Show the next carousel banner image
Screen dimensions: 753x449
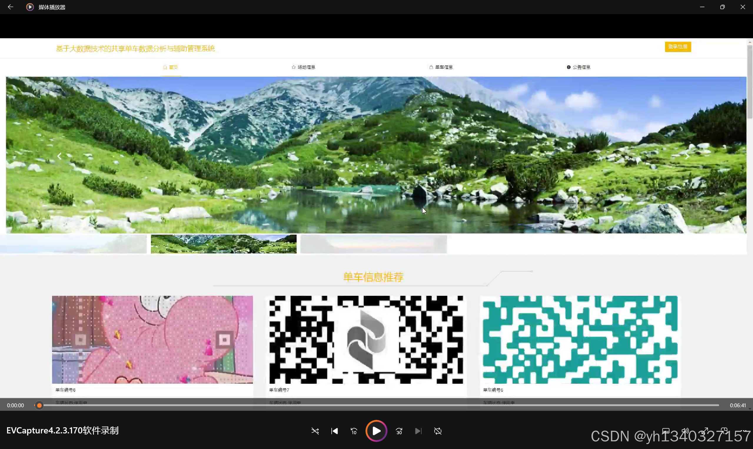coord(687,156)
